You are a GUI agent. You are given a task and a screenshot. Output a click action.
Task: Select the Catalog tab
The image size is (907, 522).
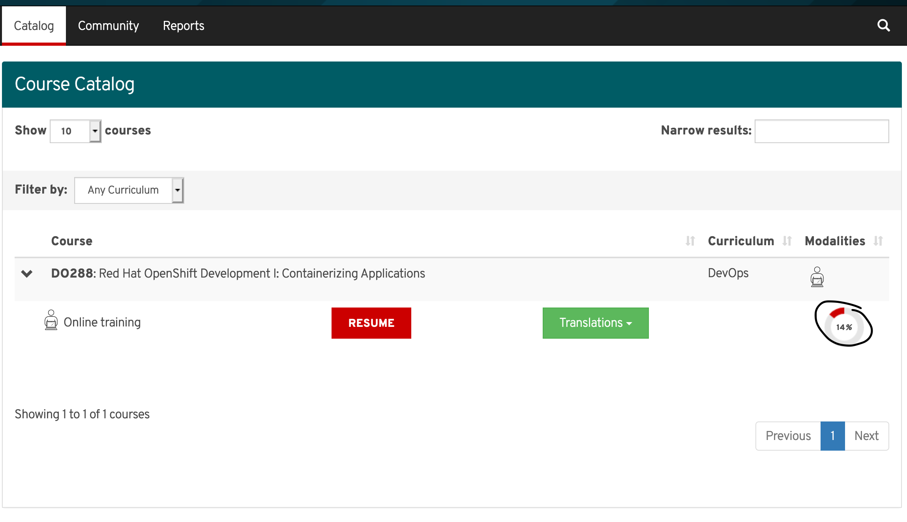(34, 26)
